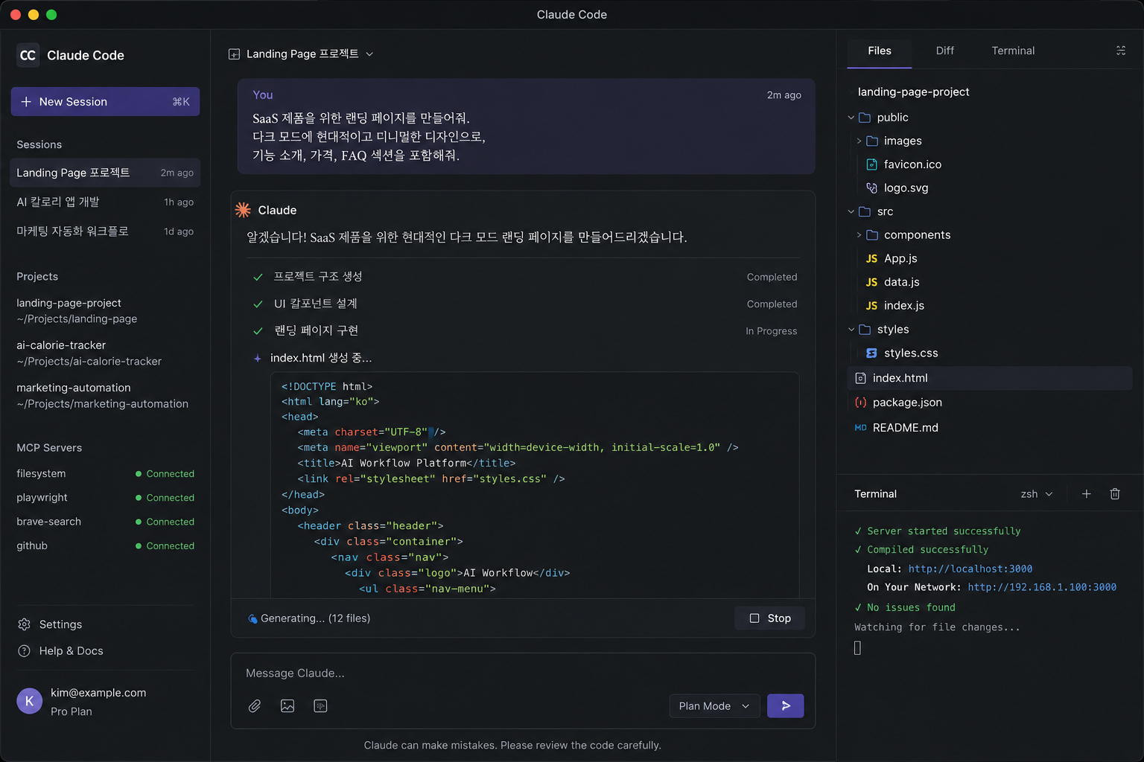Open the Landing Page 프로젝트 session
This screenshot has height=762, width=1144.
(x=105, y=173)
